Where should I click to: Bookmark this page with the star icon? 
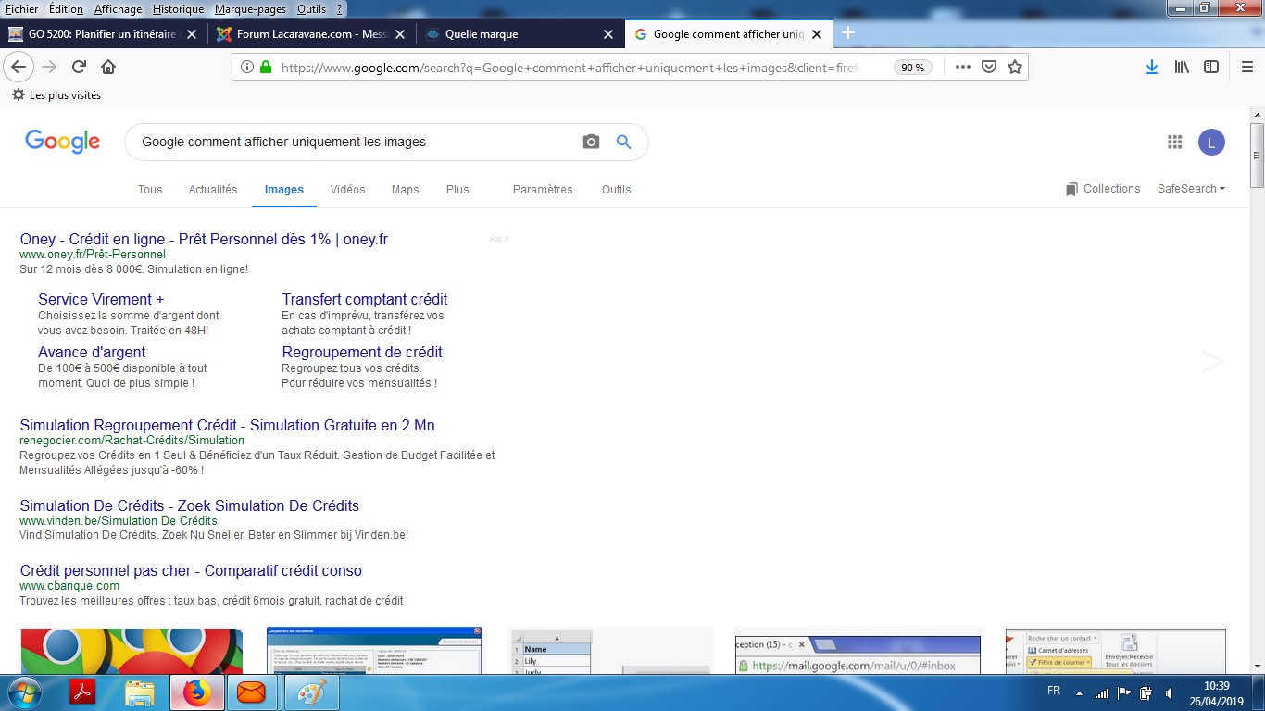[x=1015, y=67]
